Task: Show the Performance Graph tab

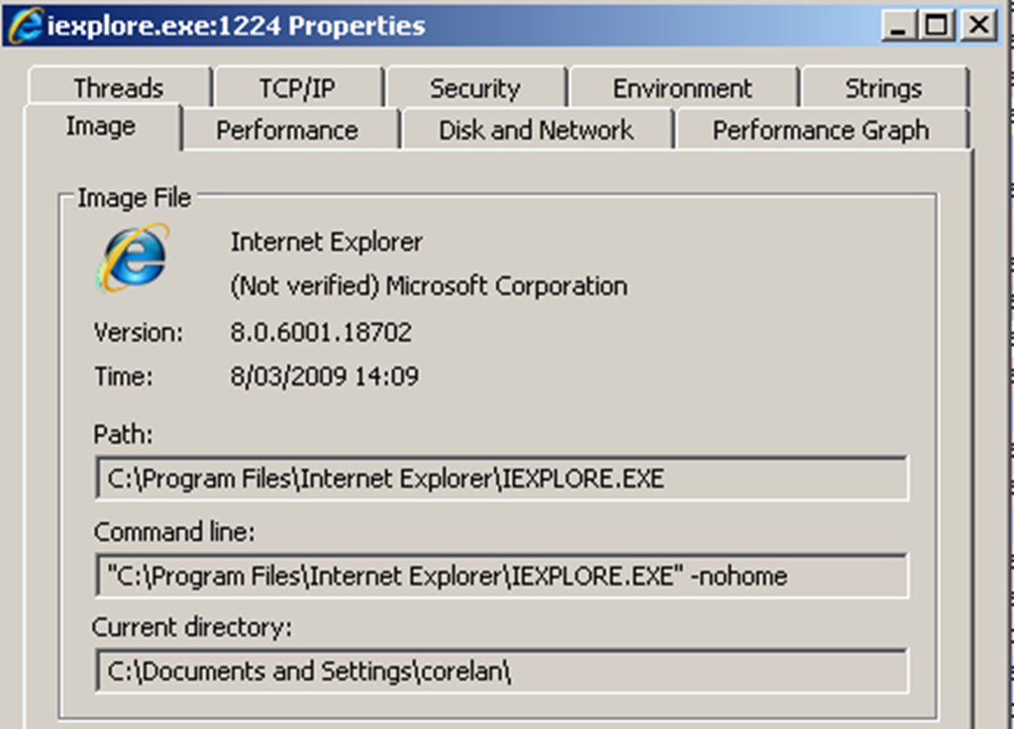Action: 820,131
